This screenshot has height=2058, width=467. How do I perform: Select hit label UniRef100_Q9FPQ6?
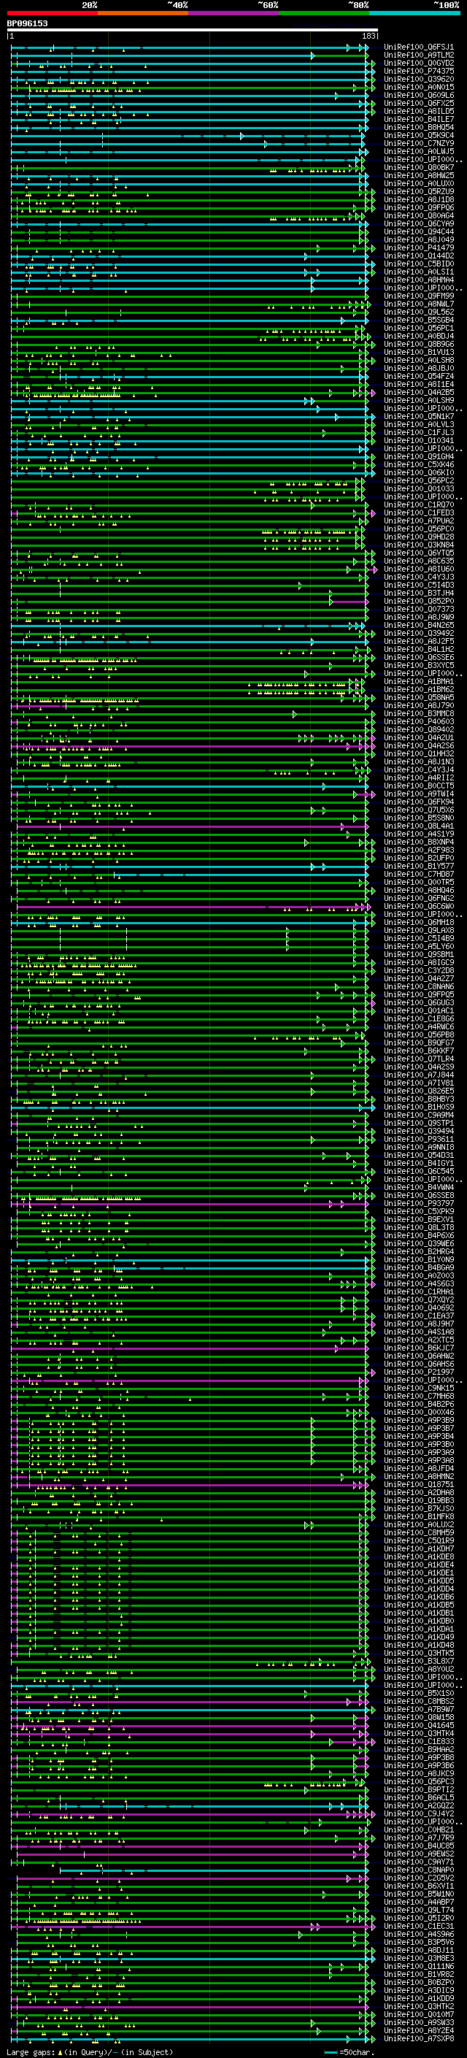419,208
